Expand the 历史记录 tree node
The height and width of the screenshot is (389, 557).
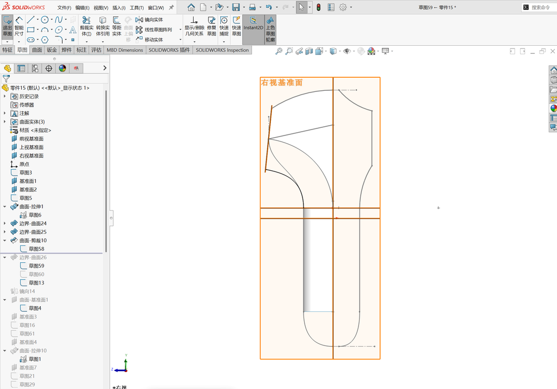click(4, 96)
